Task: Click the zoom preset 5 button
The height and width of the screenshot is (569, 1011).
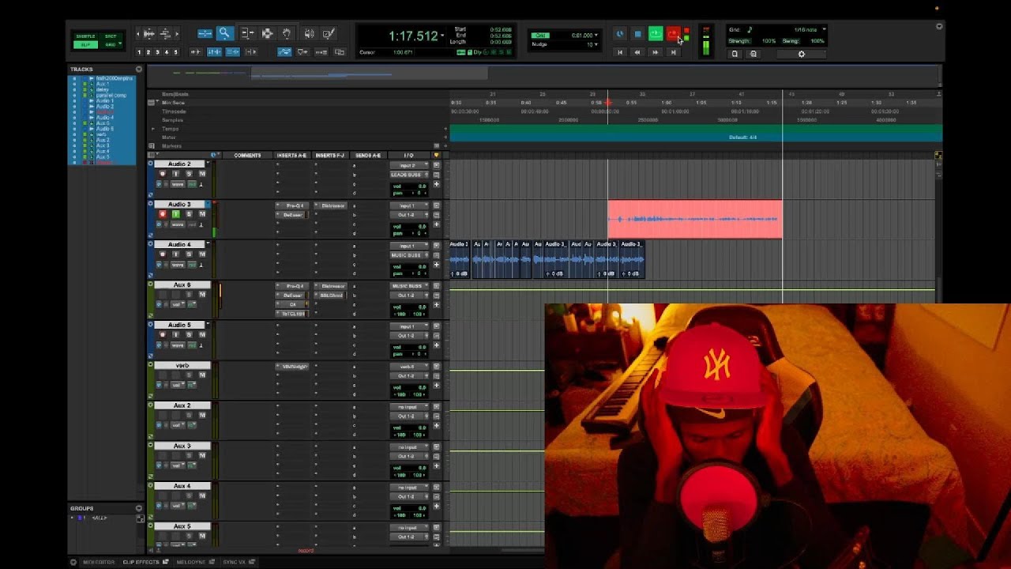Action: point(175,52)
